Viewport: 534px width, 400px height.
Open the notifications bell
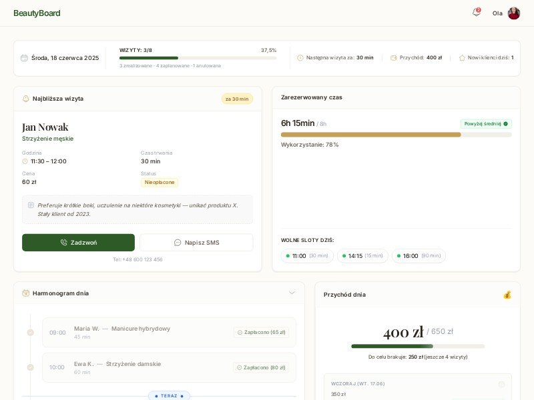coord(476,13)
